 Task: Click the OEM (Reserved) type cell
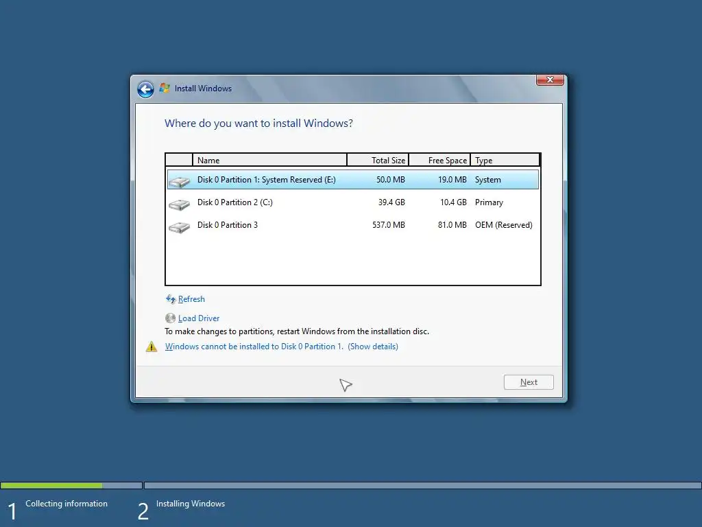[504, 225]
